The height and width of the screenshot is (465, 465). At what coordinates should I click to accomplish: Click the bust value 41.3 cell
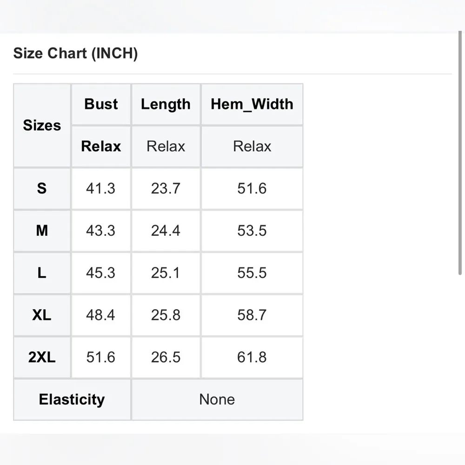(101, 188)
